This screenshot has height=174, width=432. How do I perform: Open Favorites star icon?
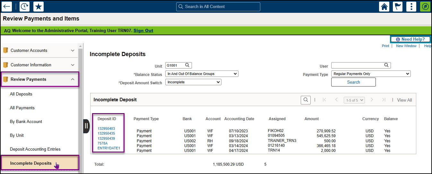point(39,6)
